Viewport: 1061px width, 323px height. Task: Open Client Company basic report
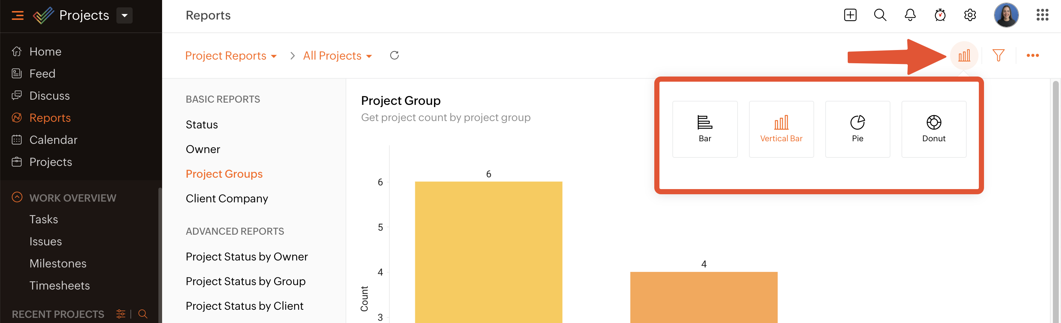[x=227, y=199]
